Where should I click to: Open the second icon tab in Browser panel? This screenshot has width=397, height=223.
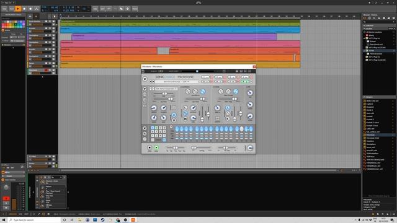(x=370, y=18)
